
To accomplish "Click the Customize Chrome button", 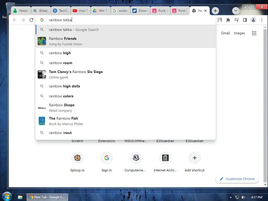I will [x=237, y=179].
